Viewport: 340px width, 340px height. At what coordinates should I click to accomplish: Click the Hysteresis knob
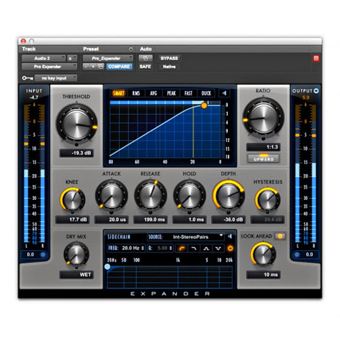268,200
